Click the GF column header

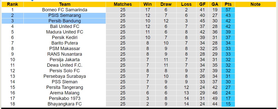(x=202, y=4)
